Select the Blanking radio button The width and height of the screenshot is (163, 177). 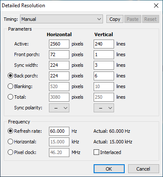click(x=10, y=86)
